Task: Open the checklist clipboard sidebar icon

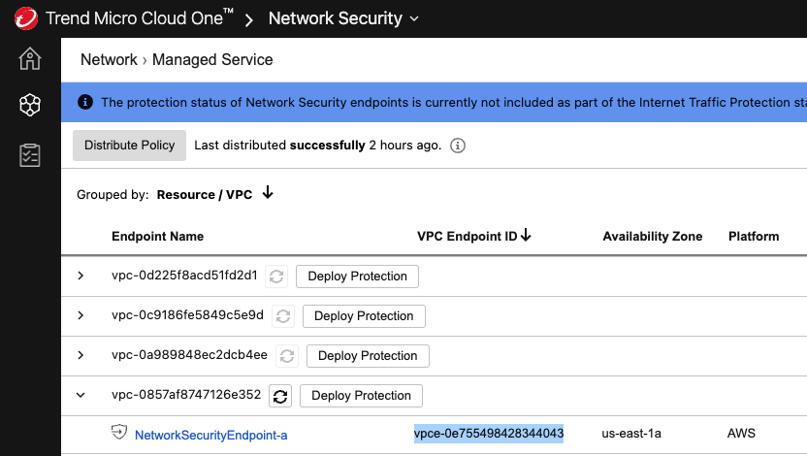Action: click(30, 155)
